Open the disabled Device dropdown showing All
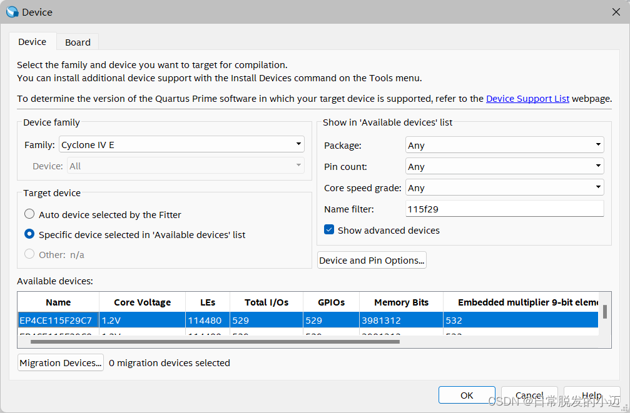 tap(186, 166)
